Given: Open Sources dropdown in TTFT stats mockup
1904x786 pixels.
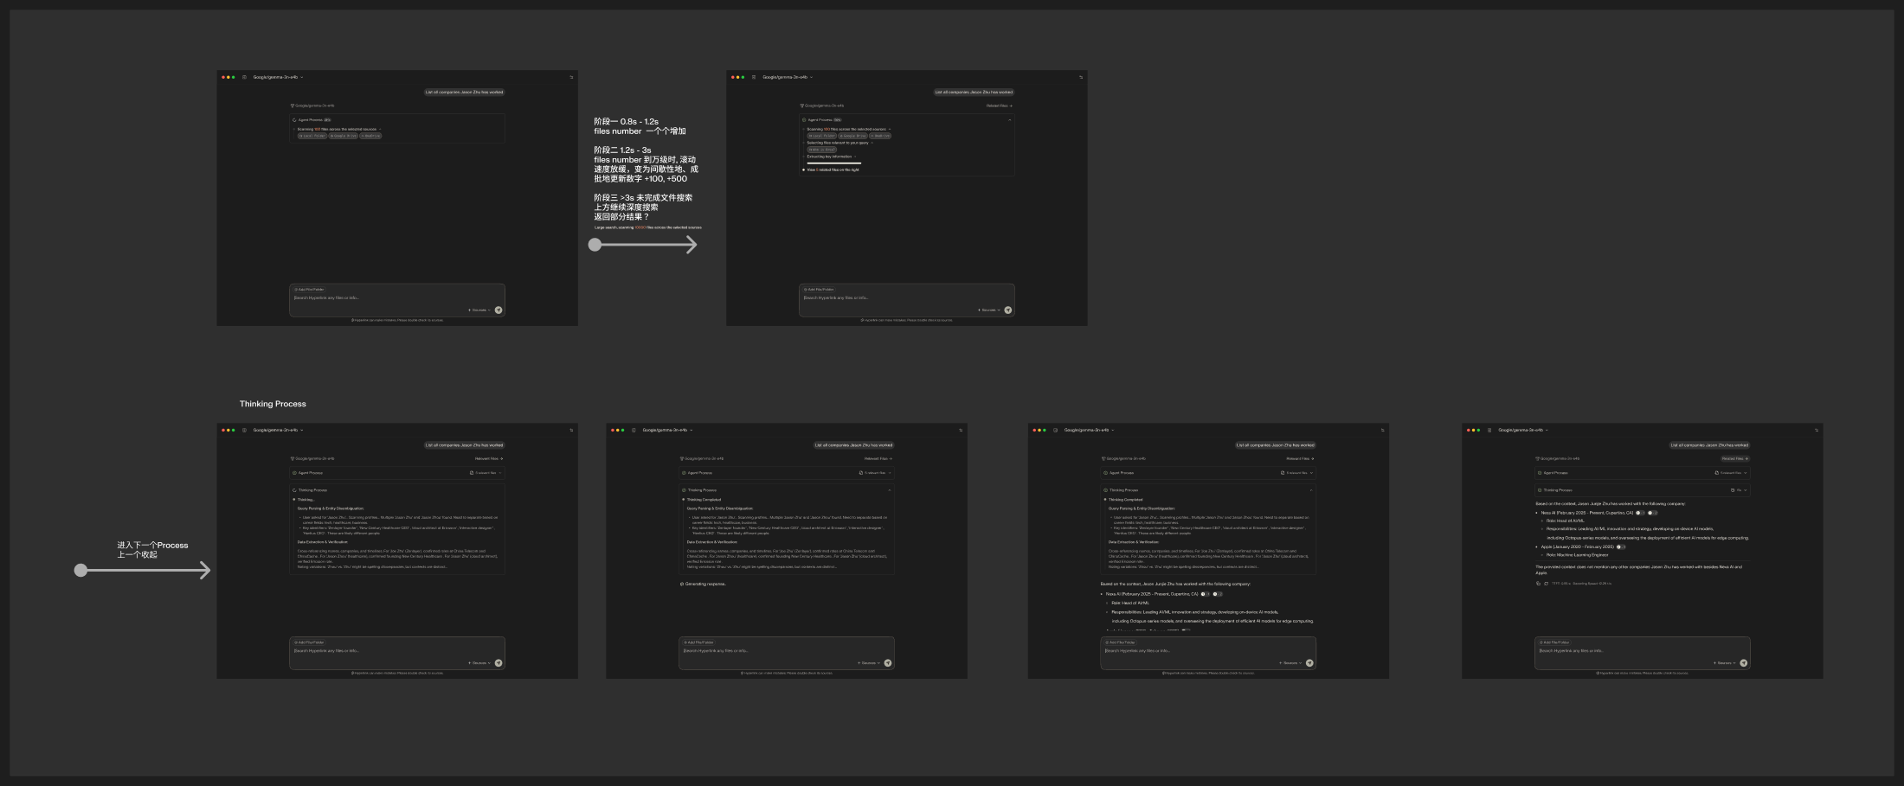Looking at the screenshot, I should click(1725, 663).
